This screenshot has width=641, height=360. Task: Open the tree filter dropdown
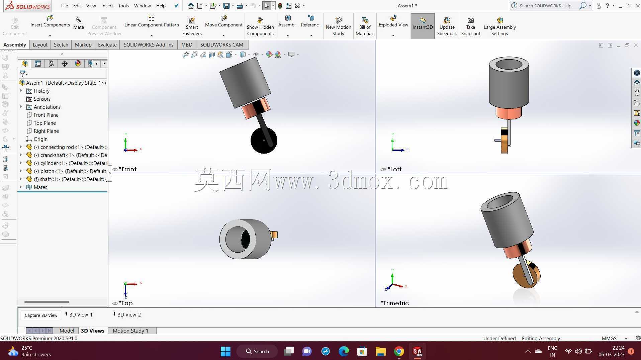23,74
